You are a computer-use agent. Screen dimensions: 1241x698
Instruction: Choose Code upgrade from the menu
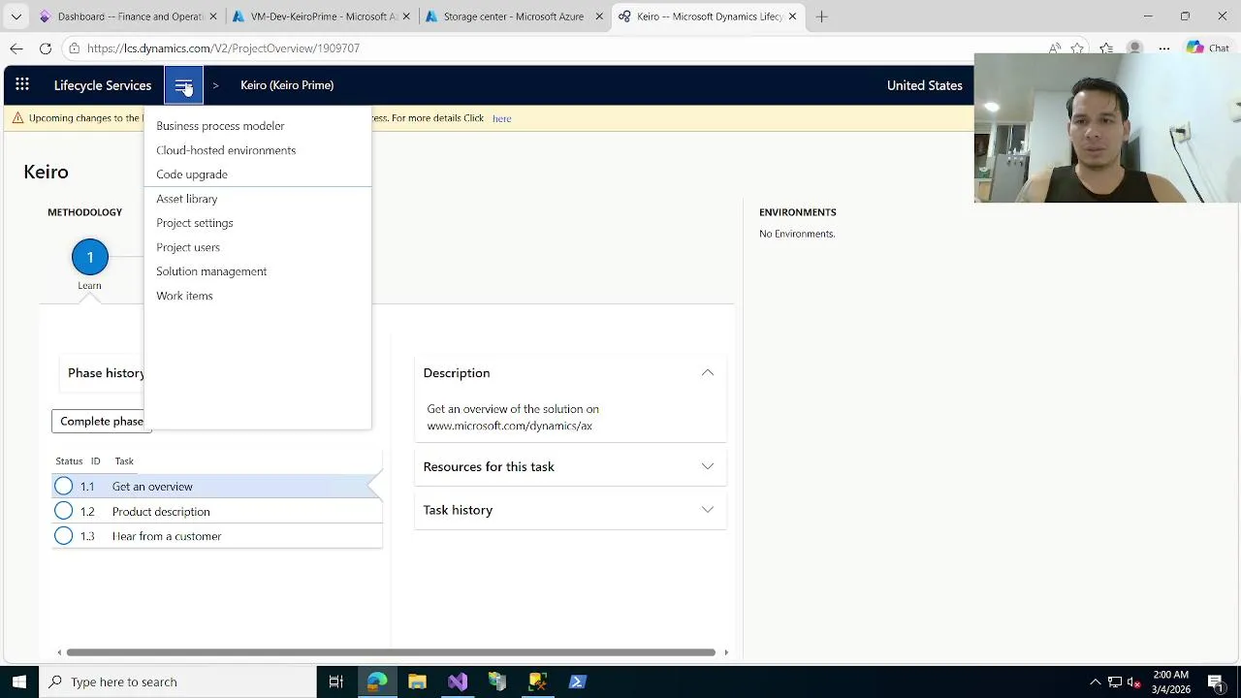tap(192, 174)
